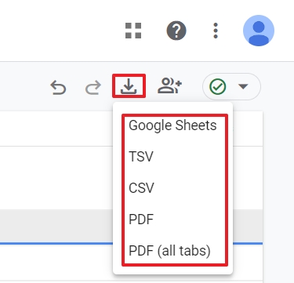Open the Help question mark icon
Screen dimensions: 294x283
[x=176, y=31]
